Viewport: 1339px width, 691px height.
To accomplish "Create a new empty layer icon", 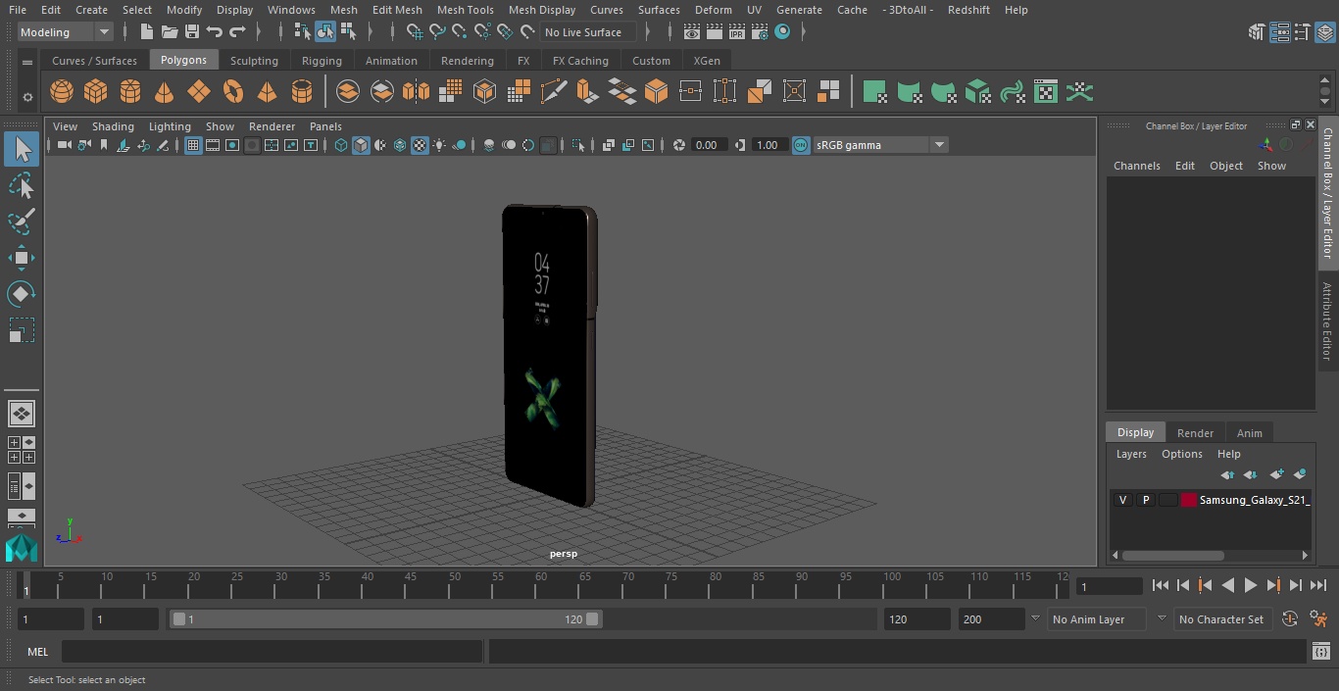I will (1276, 474).
